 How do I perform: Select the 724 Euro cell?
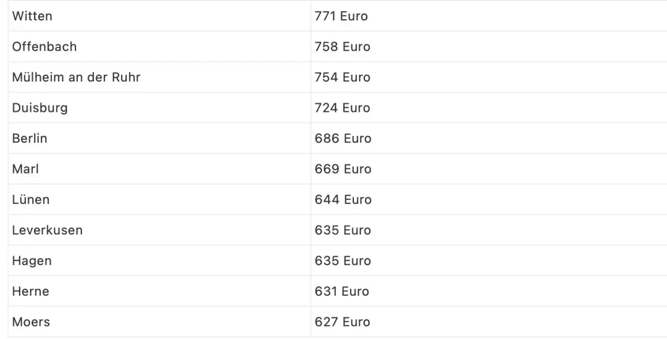tap(342, 107)
